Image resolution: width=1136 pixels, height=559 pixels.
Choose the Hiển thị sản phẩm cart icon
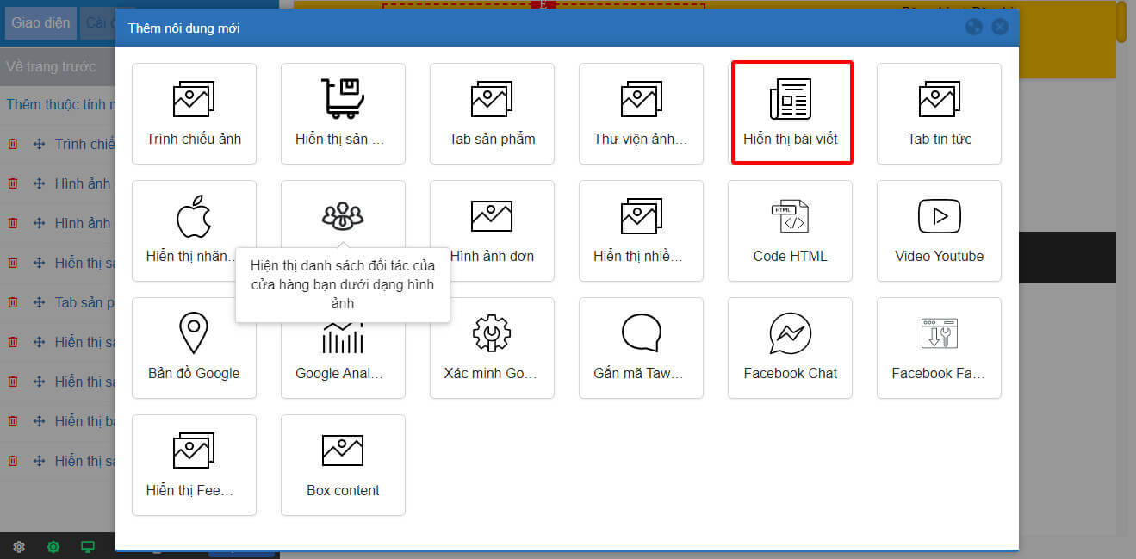(x=343, y=99)
